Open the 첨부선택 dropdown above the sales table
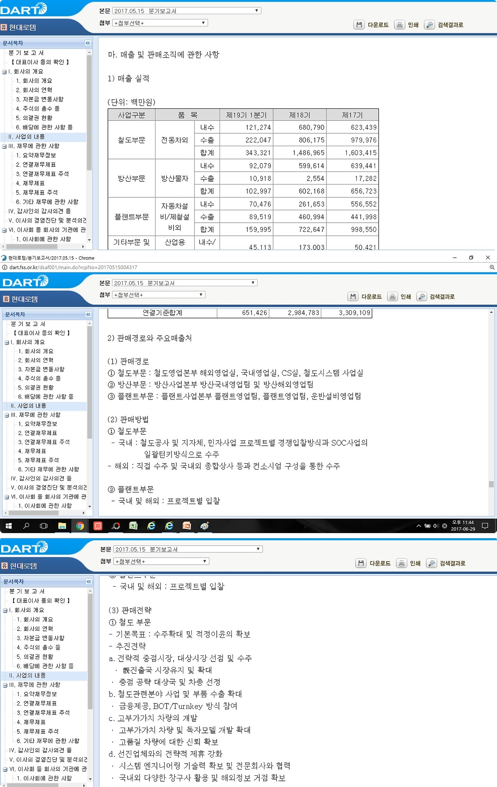 pos(160,23)
